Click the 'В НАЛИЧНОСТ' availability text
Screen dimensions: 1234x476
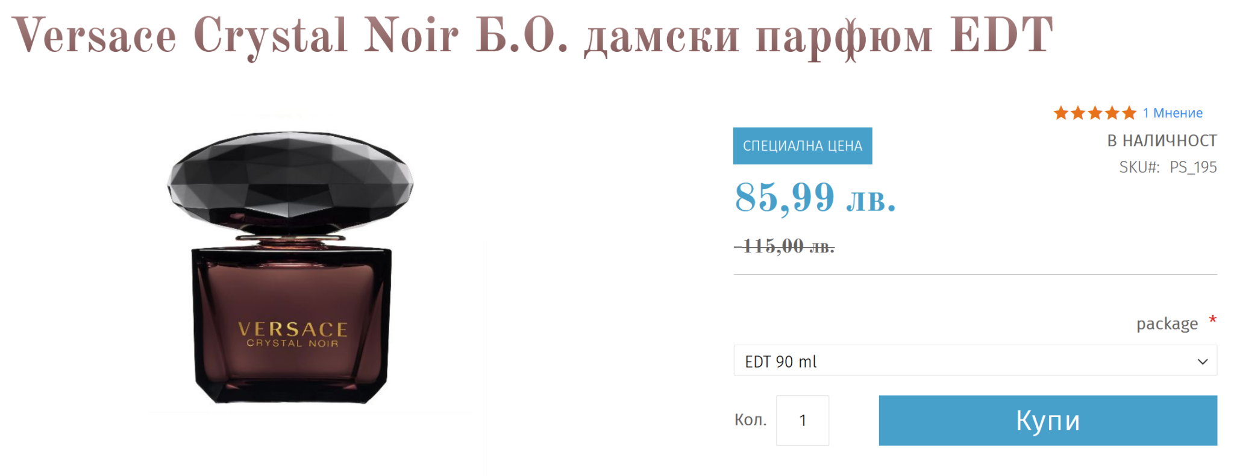tap(1162, 140)
